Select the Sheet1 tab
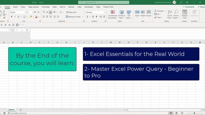This screenshot has width=205, height=115. tap(12, 110)
